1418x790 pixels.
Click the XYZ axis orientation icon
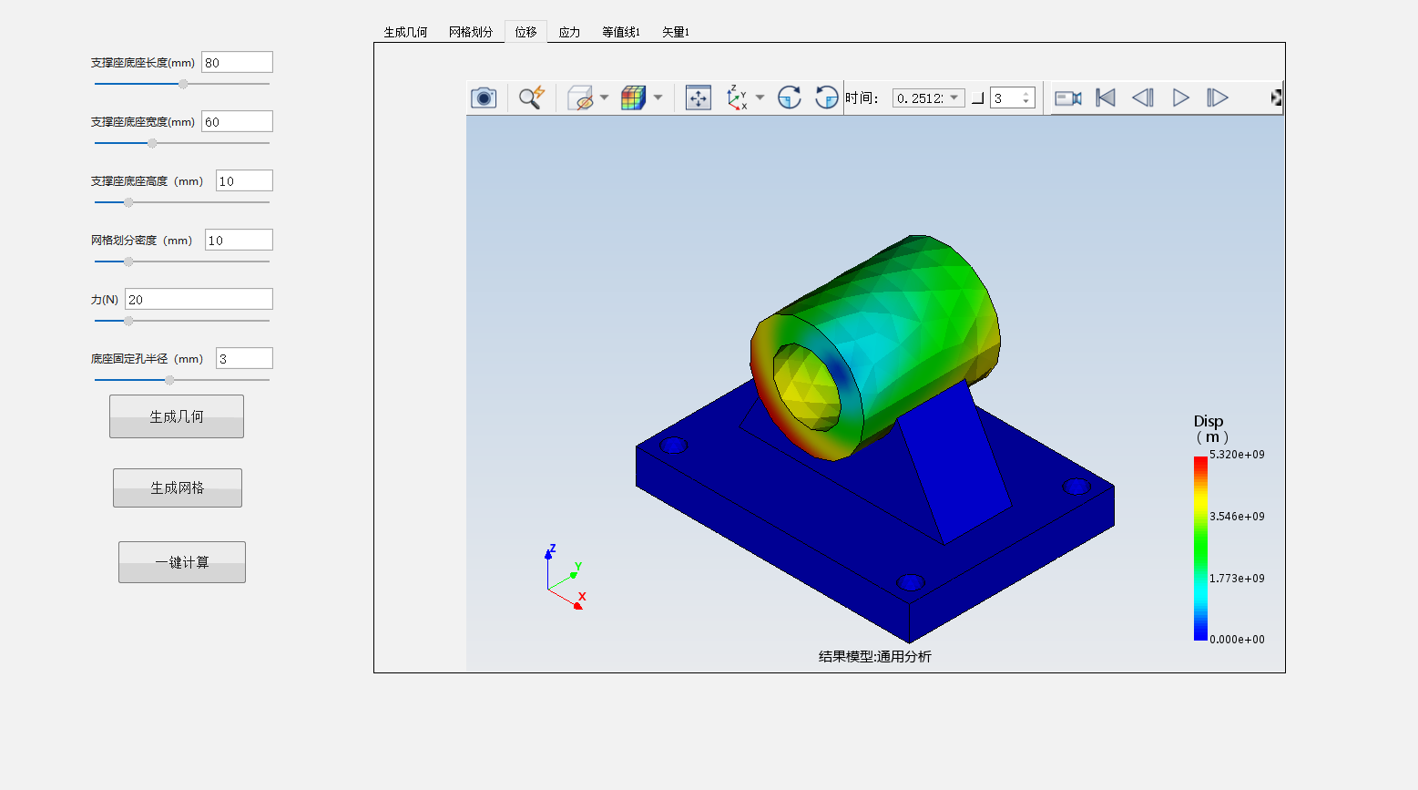(737, 97)
